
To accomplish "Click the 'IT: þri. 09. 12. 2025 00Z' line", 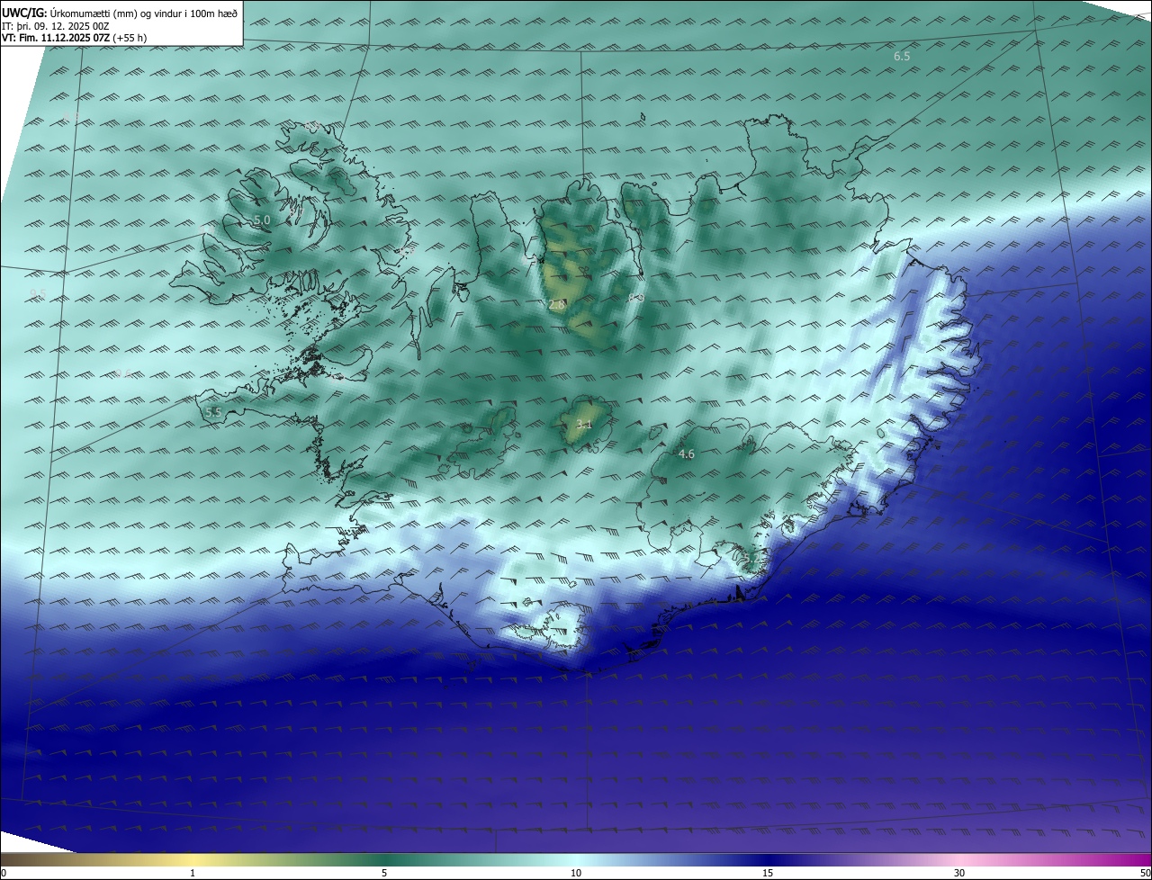I will coord(56,26).
